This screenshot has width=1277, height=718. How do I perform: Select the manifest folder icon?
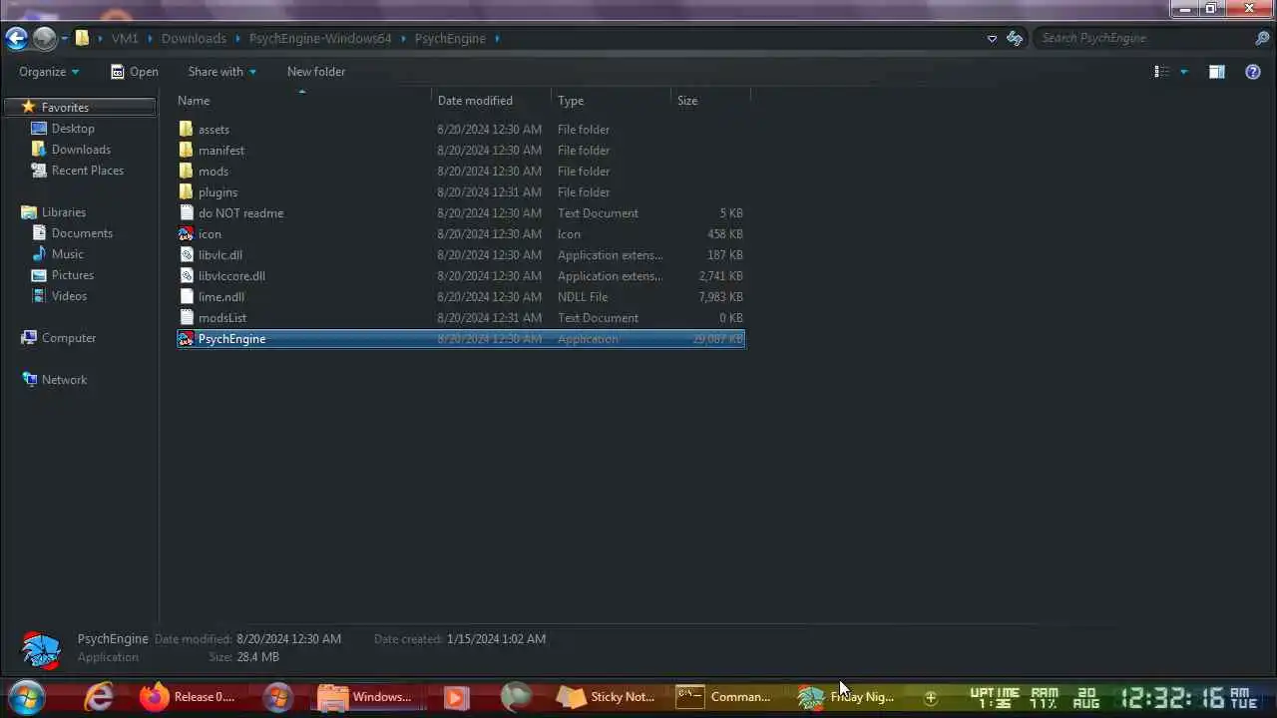click(x=186, y=151)
